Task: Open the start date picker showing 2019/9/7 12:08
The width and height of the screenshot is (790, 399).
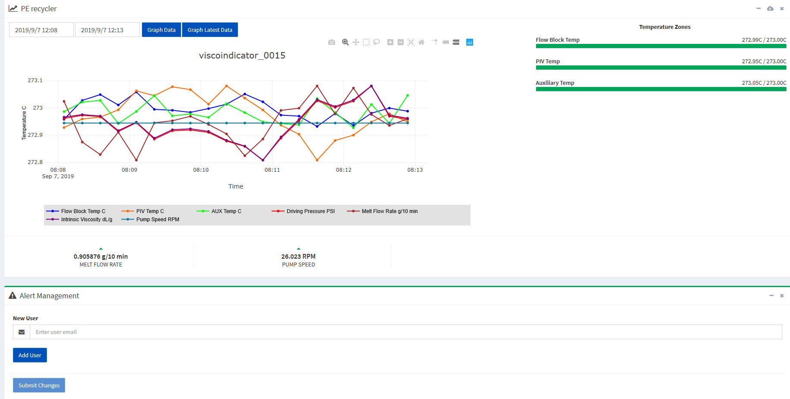Action: tap(41, 29)
